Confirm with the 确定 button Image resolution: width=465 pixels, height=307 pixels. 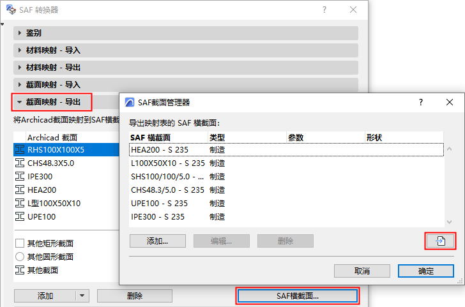[x=426, y=271]
